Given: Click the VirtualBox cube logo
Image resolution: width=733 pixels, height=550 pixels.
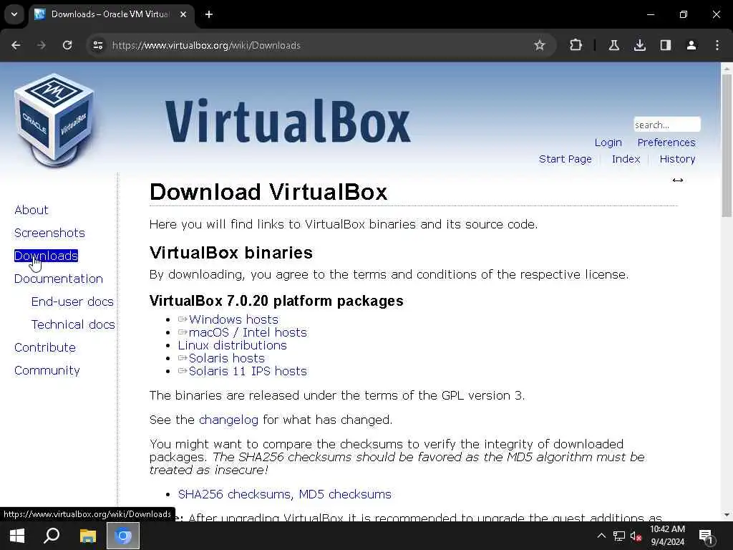Looking at the screenshot, I should coord(54,120).
